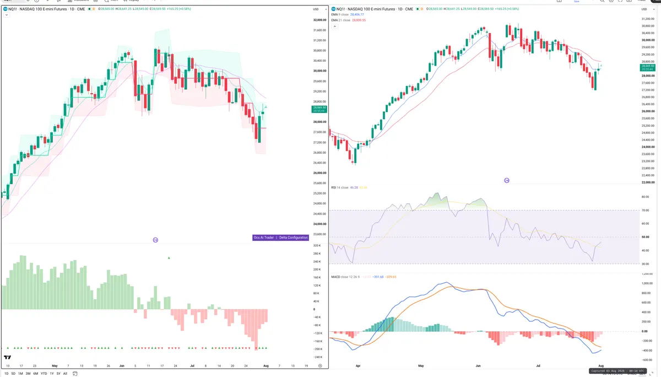
Task: Click the May label on left time axis
Action: click(x=55, y=365)
